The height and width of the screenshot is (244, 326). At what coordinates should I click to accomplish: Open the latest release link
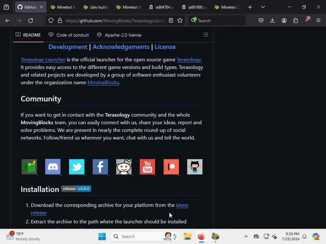coord(182,205)
